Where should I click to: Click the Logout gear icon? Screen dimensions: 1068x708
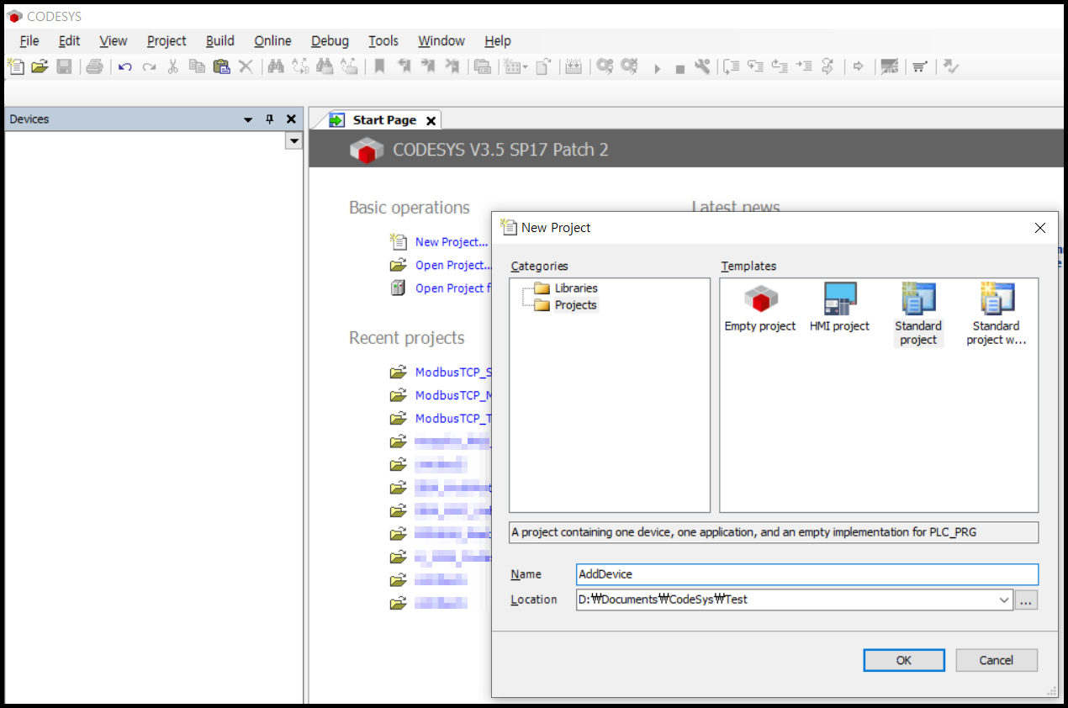pyautogui.click(x=629, y=66)
